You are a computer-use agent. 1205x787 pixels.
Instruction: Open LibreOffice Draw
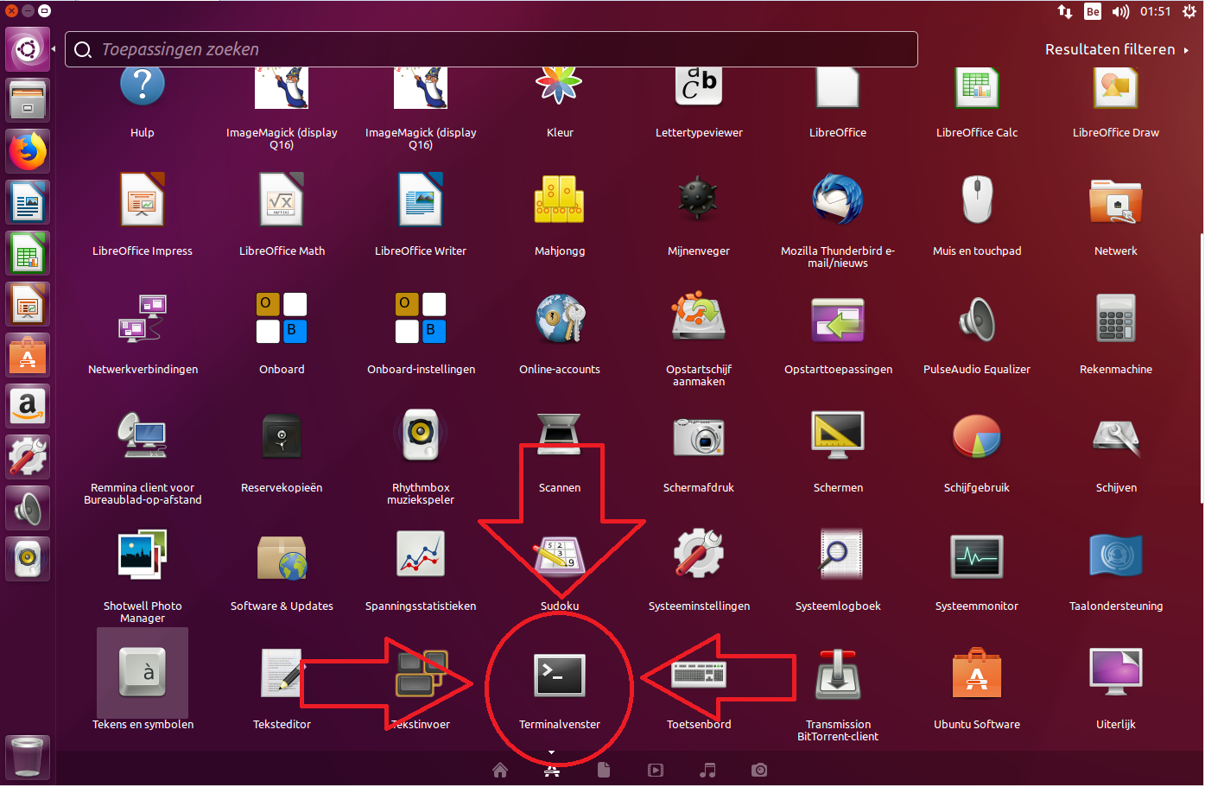(x=1116, y=86)
